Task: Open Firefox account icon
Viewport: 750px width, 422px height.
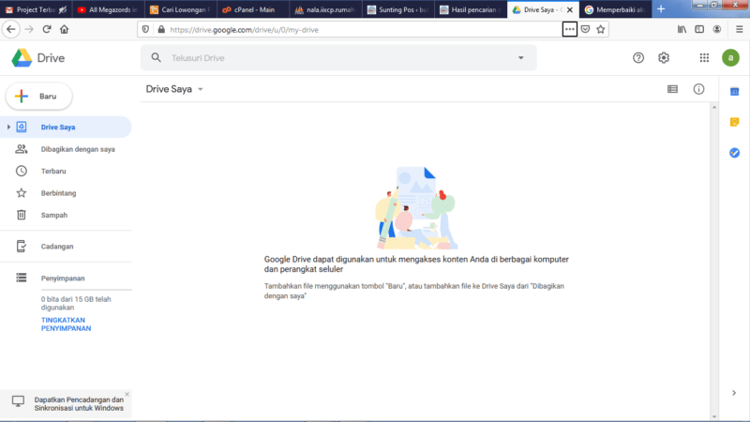Action: pos(716,29)
